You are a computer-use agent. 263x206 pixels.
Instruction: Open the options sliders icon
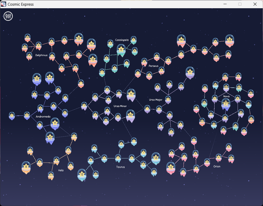pyautogui.click(x=8, y=16)
